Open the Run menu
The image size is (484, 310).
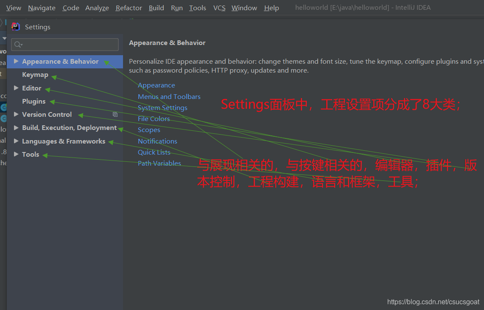point(177,8)
